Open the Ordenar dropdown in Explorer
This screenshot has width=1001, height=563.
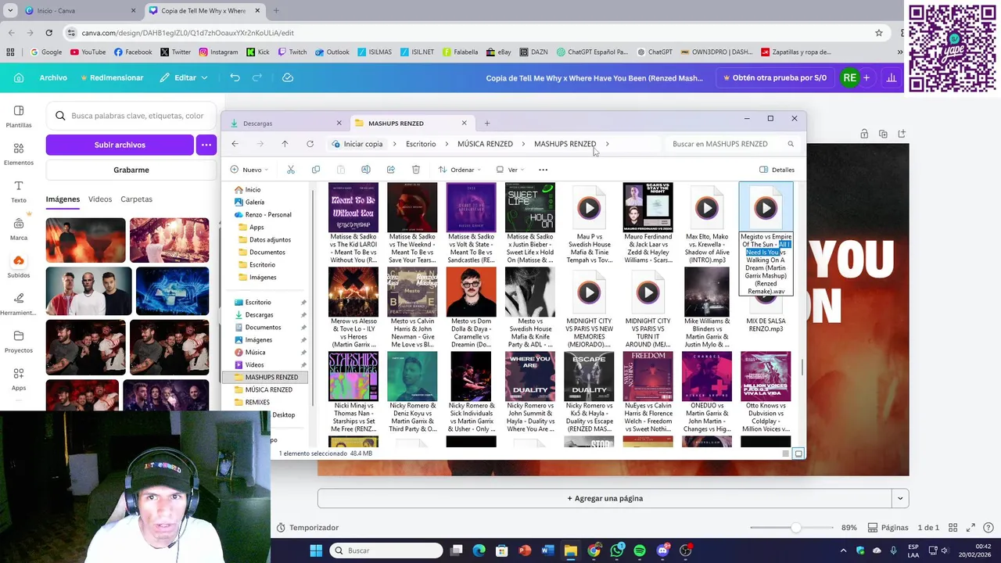coord(461,170)
